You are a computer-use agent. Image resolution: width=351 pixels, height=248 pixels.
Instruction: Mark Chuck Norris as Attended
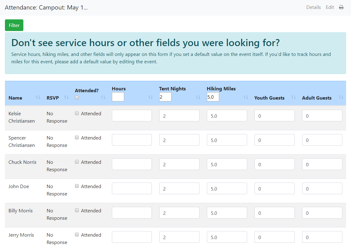[77, 162]
